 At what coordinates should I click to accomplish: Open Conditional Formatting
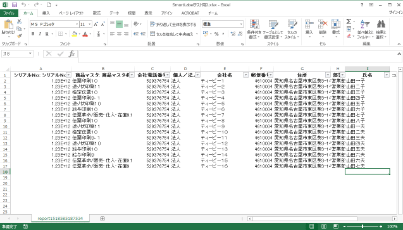(254, 29)
